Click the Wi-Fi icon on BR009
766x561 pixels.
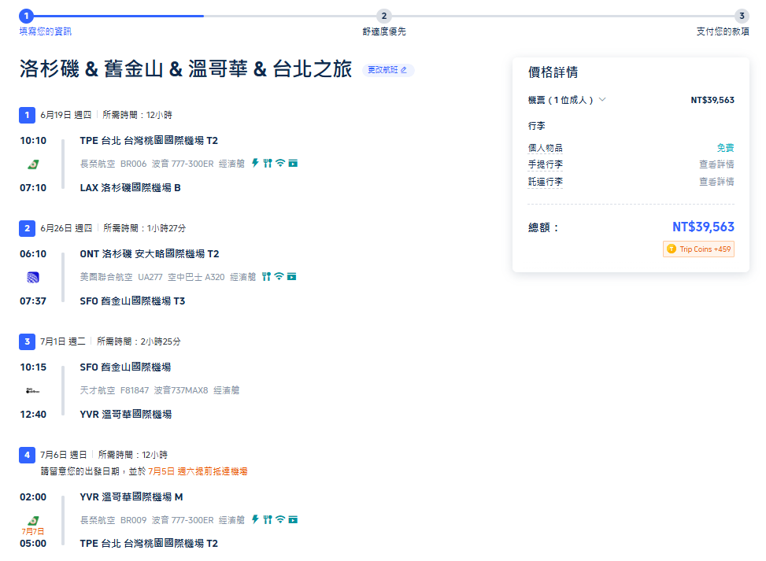280,519
